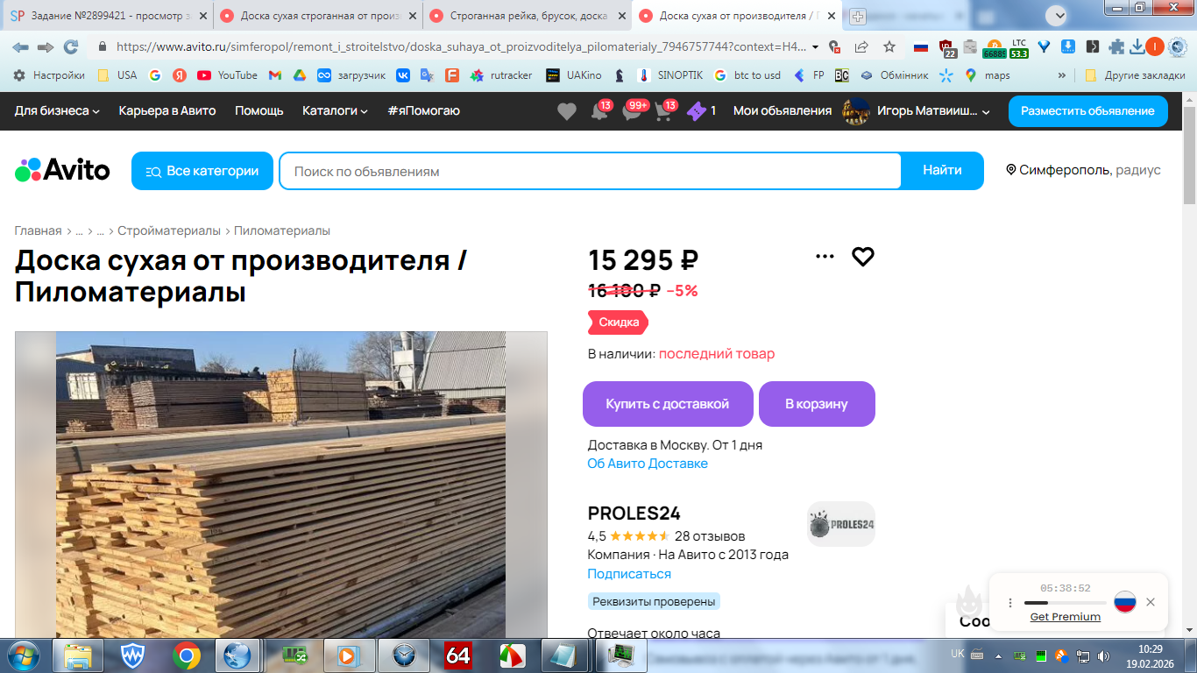Bookmark this page with the star icon
The image size is (1197, 673).
889,47
